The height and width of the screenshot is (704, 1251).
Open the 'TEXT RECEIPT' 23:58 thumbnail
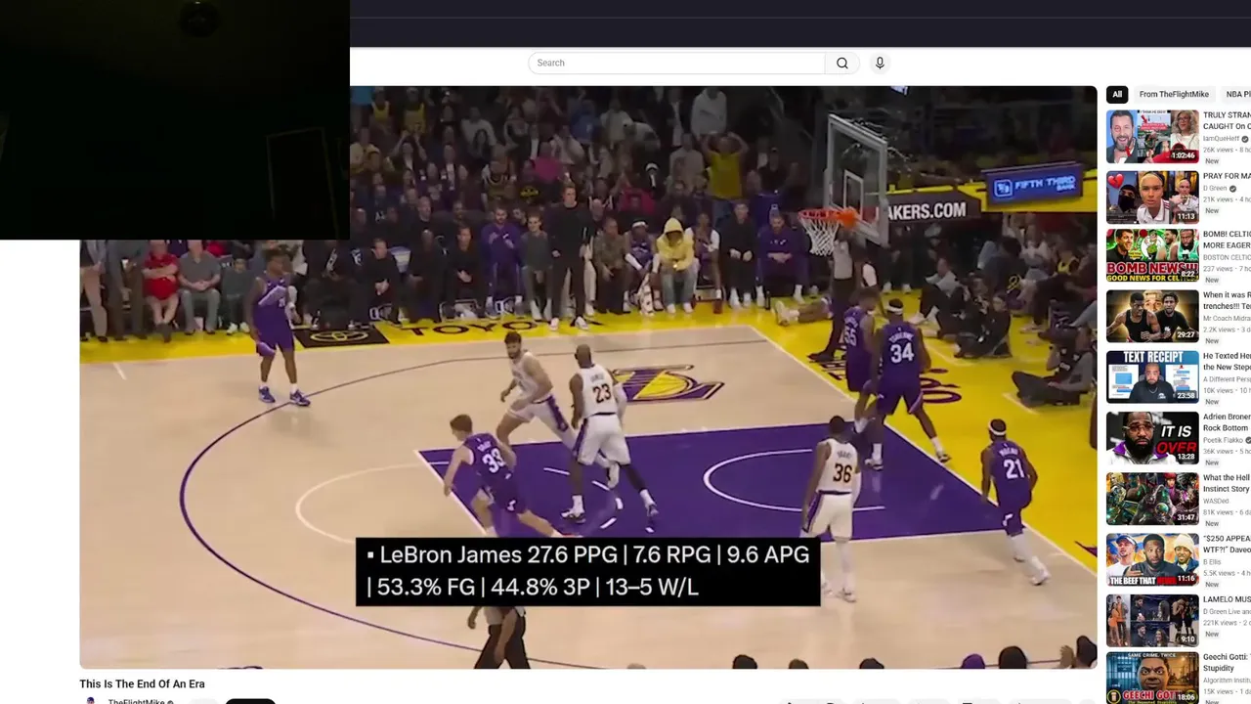click(1152, 376)
